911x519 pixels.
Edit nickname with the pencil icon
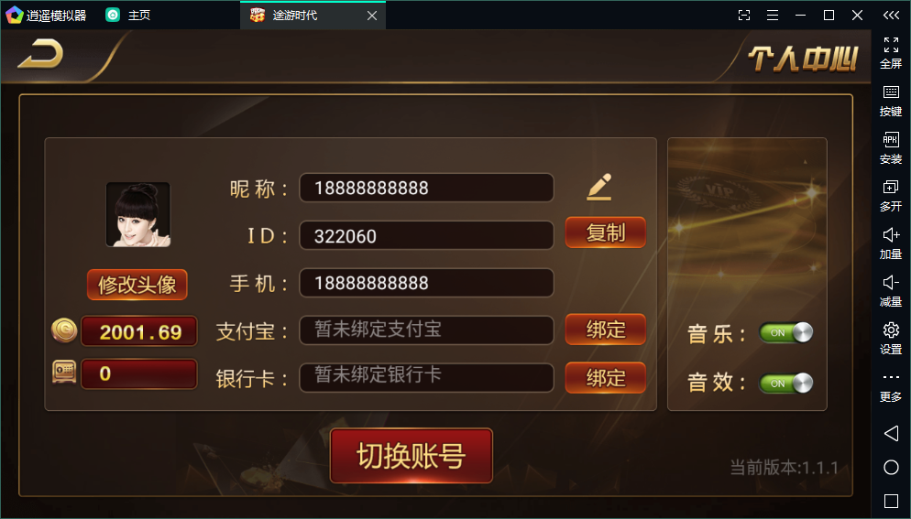pos(599,187)
